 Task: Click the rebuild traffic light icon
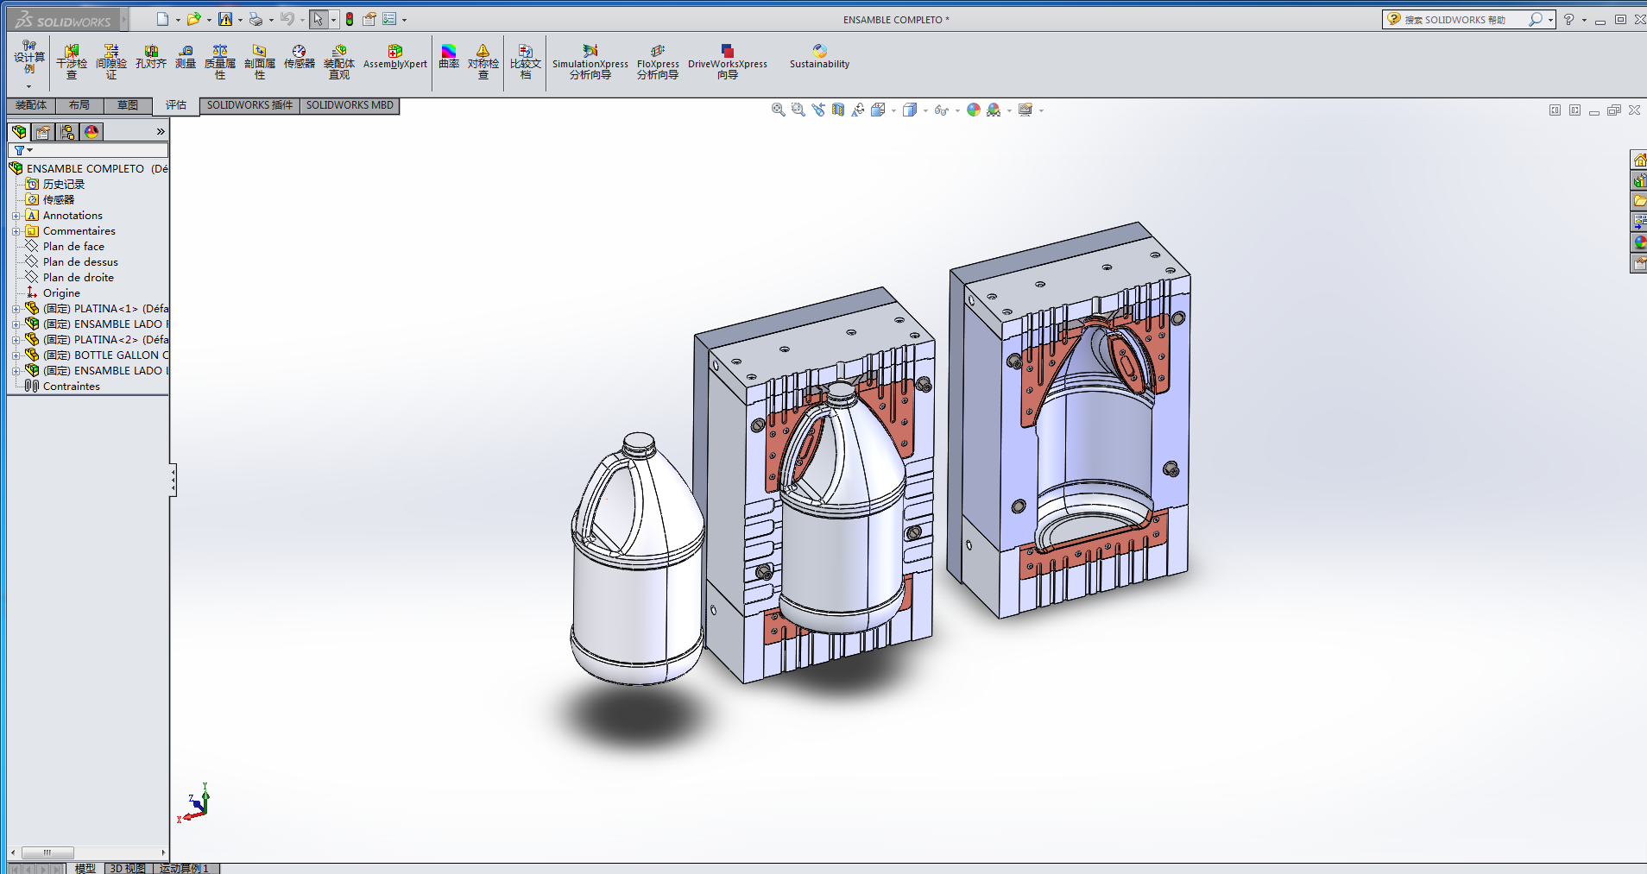click(350, 19)
